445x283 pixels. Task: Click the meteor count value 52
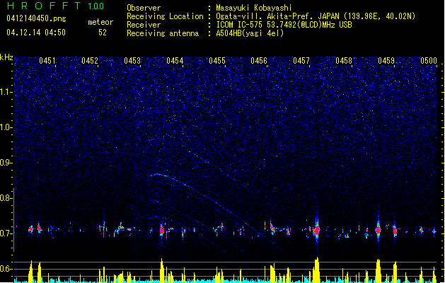coord(103,33)
